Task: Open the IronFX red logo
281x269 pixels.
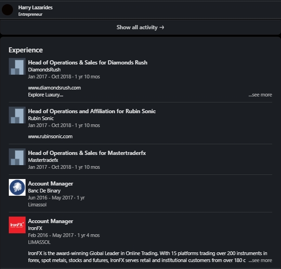Action: point(17,225)
